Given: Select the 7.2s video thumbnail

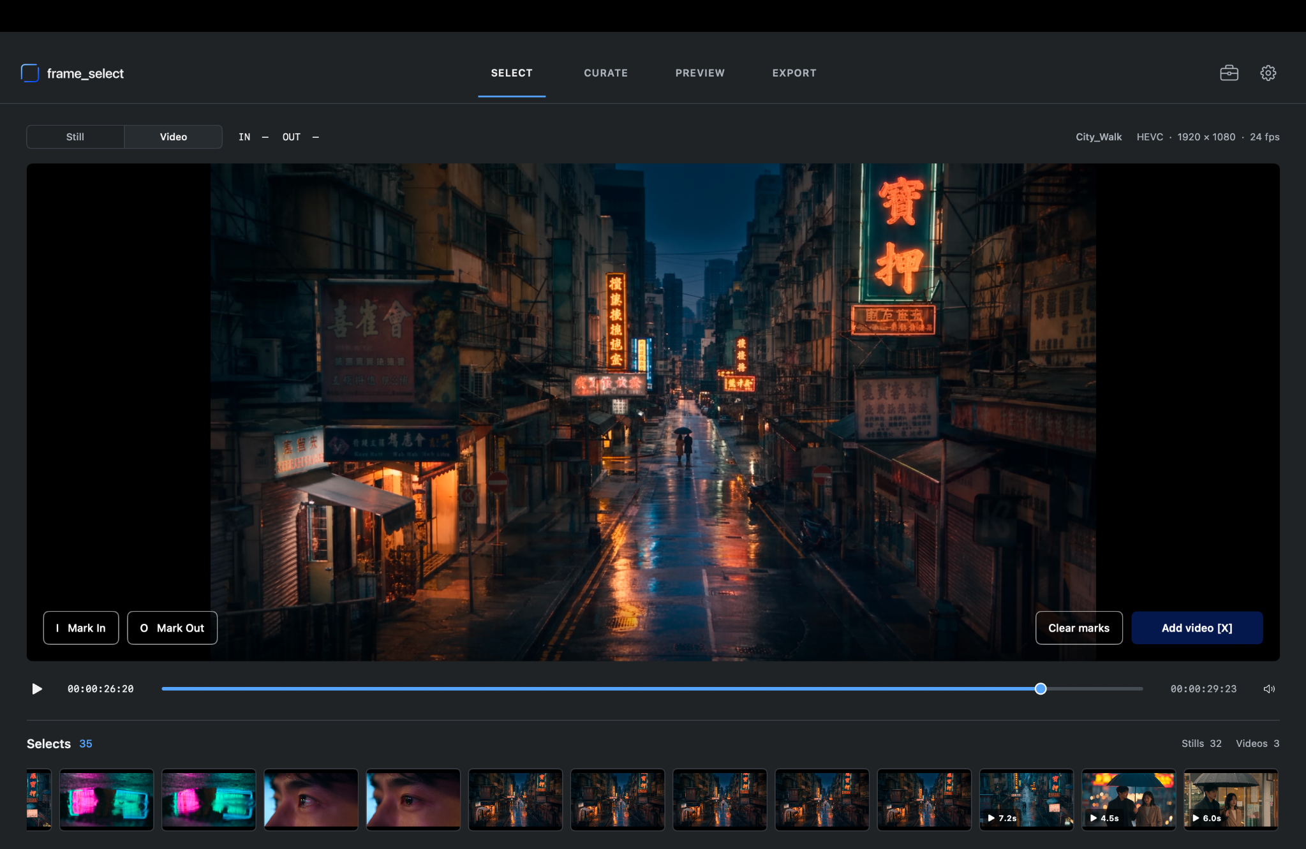Looking at the screenshot, I should coord(1026,799).
